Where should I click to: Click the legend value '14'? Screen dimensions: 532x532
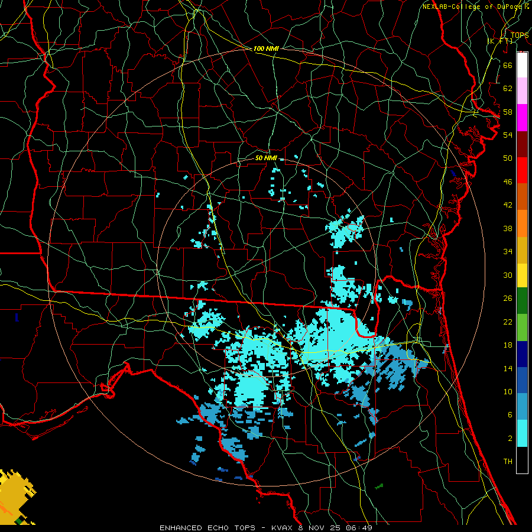508,368
